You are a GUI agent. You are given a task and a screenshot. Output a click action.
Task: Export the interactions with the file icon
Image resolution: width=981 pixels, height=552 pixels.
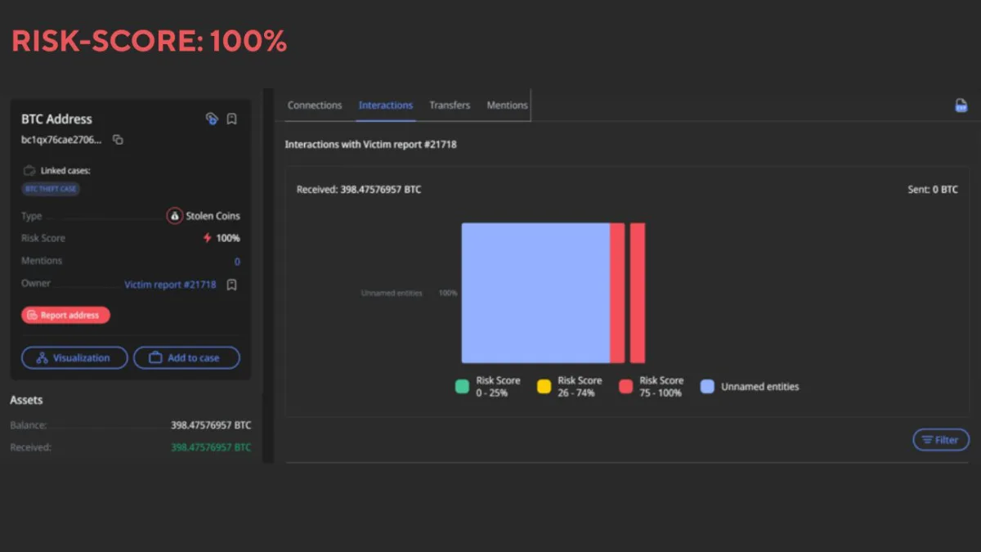click(961, 105)
